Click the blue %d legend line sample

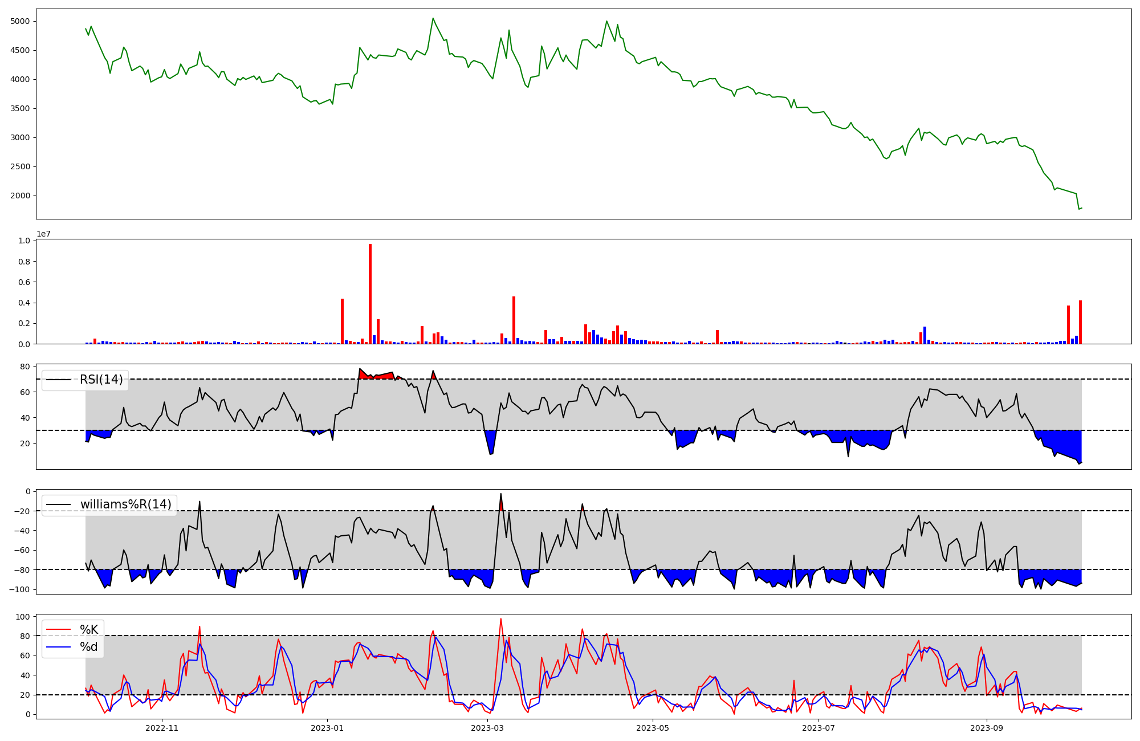tap(58, 647)
